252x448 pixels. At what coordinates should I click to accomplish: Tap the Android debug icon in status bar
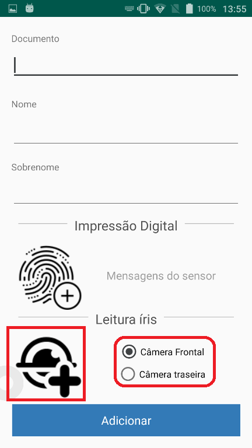(x=29, y=8)
